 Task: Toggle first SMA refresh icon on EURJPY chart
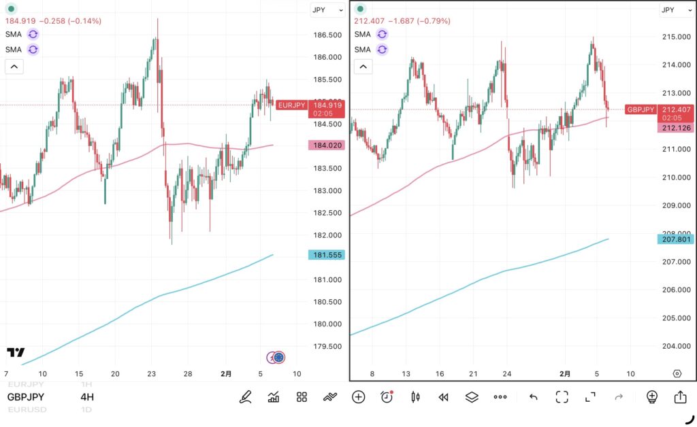(33, 34)
